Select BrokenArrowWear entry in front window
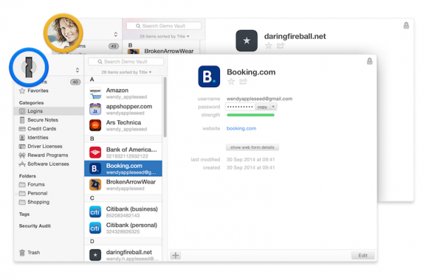The image size is (423, 280). 124,185
